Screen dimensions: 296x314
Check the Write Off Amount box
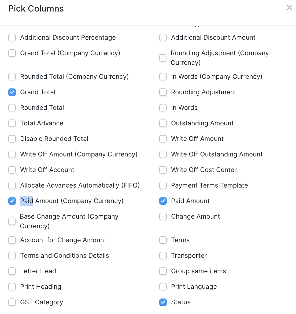pyautogui.click(x=163, y=139)
